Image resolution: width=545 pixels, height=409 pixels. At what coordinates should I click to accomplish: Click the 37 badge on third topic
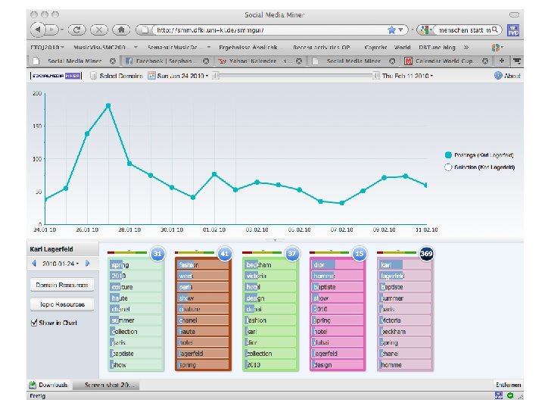pyautogui.click(x=291, y=254)
